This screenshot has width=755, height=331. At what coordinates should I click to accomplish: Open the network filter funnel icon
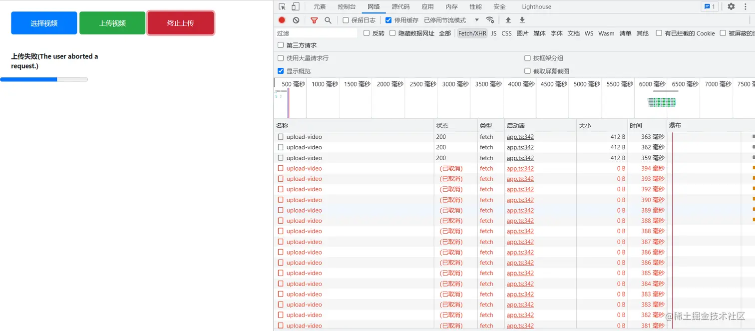point(314,20)
